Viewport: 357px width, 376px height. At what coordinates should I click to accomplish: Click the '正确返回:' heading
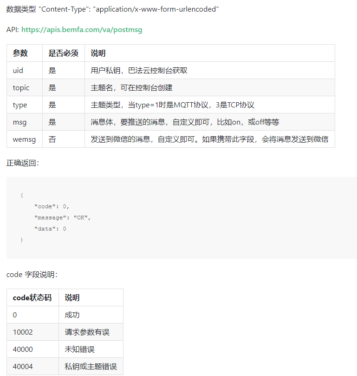[23, 163]
